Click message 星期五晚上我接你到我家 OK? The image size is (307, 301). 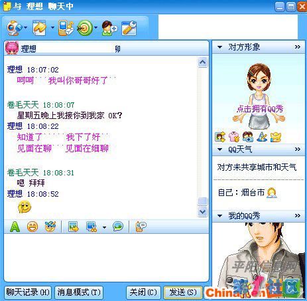tap(70, 116)
